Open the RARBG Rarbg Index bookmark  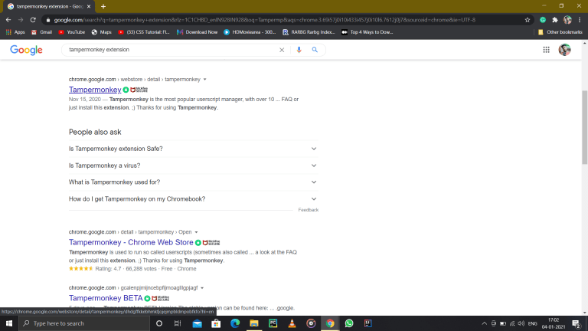pyautogui.click(x=309, y=32)
